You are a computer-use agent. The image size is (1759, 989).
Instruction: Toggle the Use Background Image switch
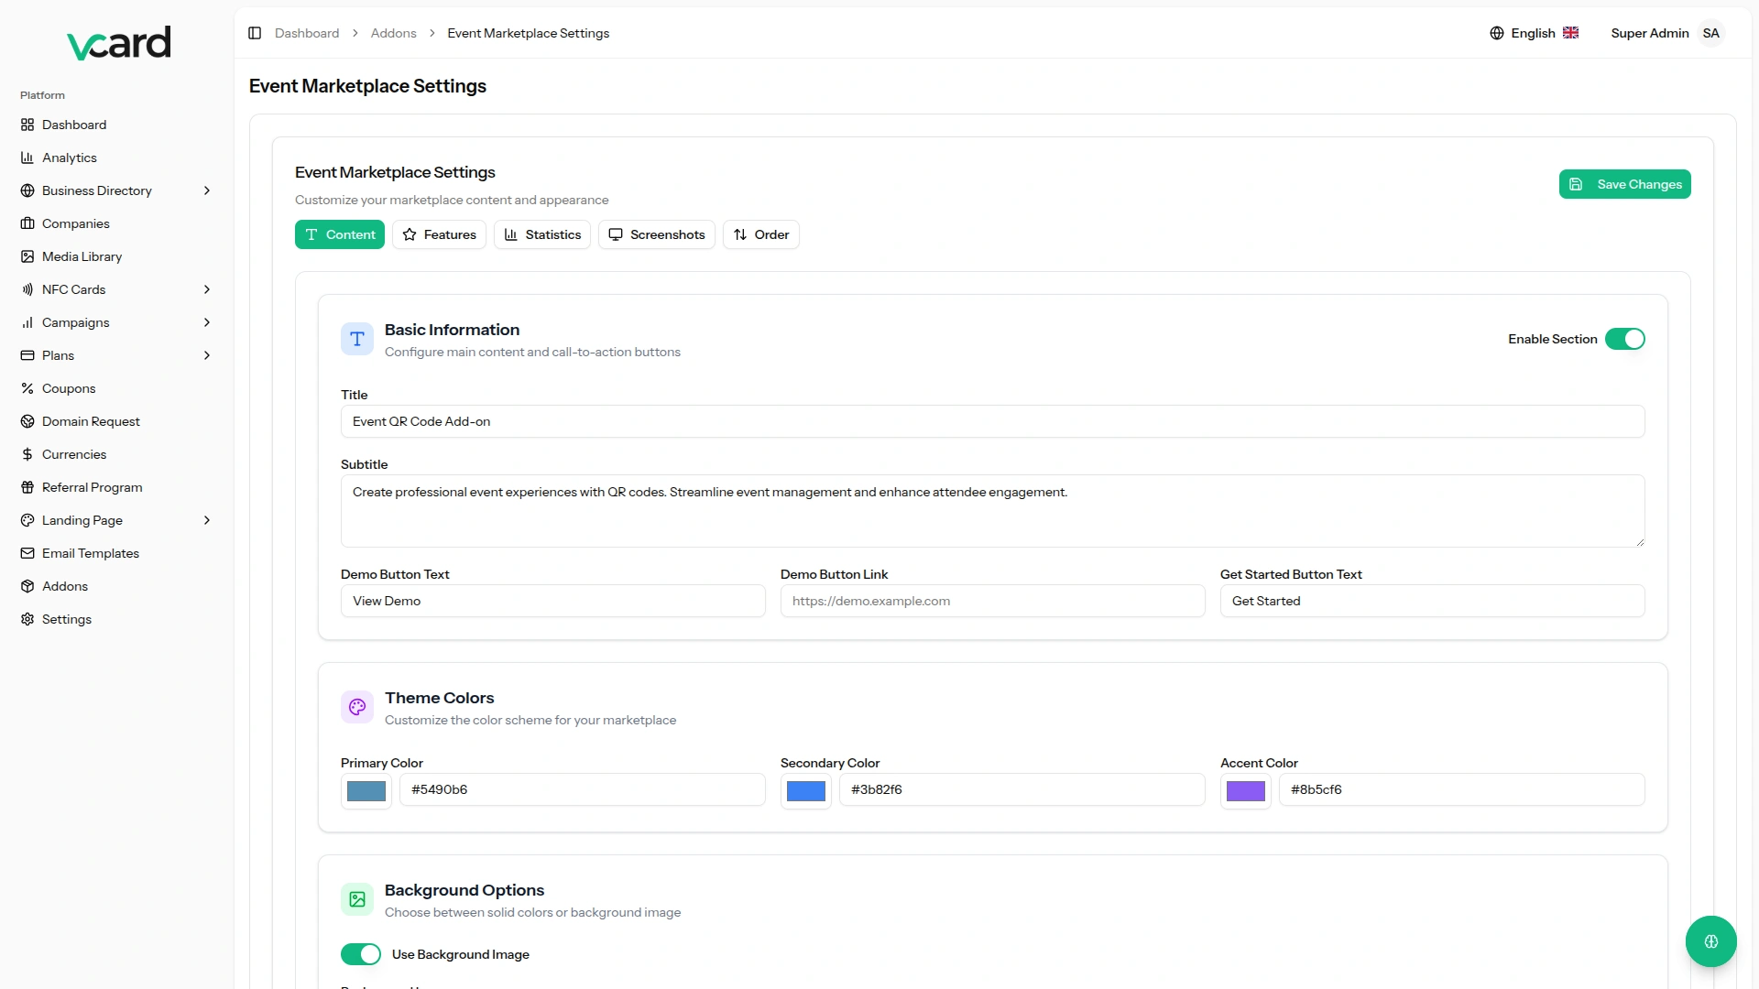361,954
